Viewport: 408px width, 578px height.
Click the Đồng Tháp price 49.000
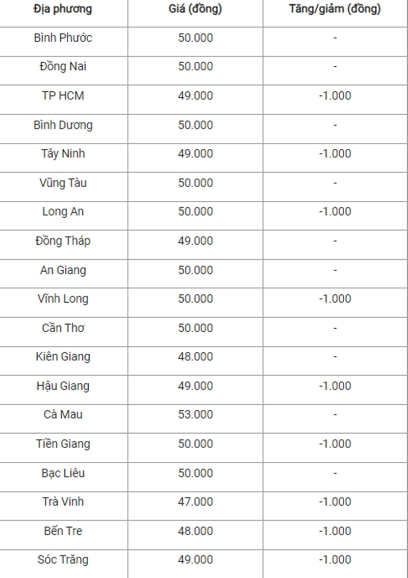tap(195, 241)
